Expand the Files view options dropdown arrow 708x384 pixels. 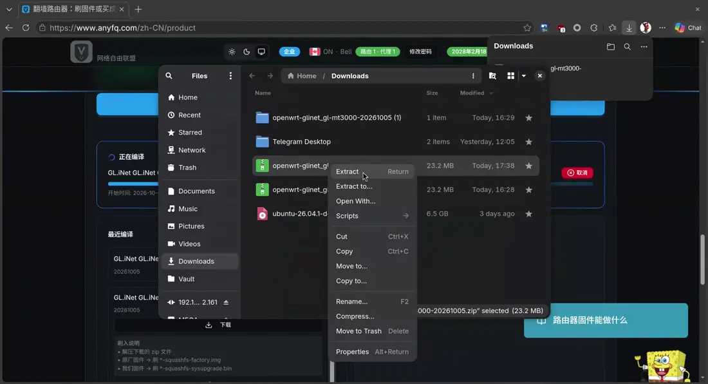(x=524, y=76)
